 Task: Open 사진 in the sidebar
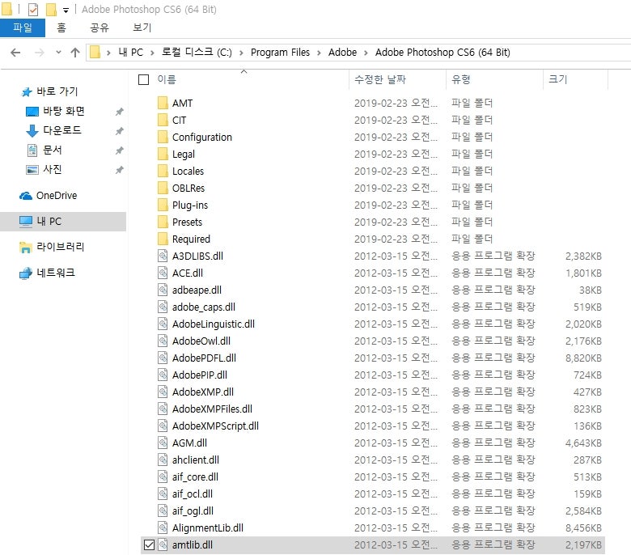point(53,169)
